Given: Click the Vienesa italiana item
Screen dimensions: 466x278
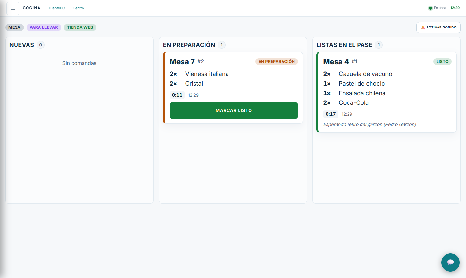Looking at the screenshot, I should point(207,74).
